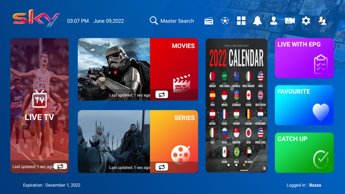Open the FAVOURITE tile
This screenshot has width=345, height=194.
304,105
